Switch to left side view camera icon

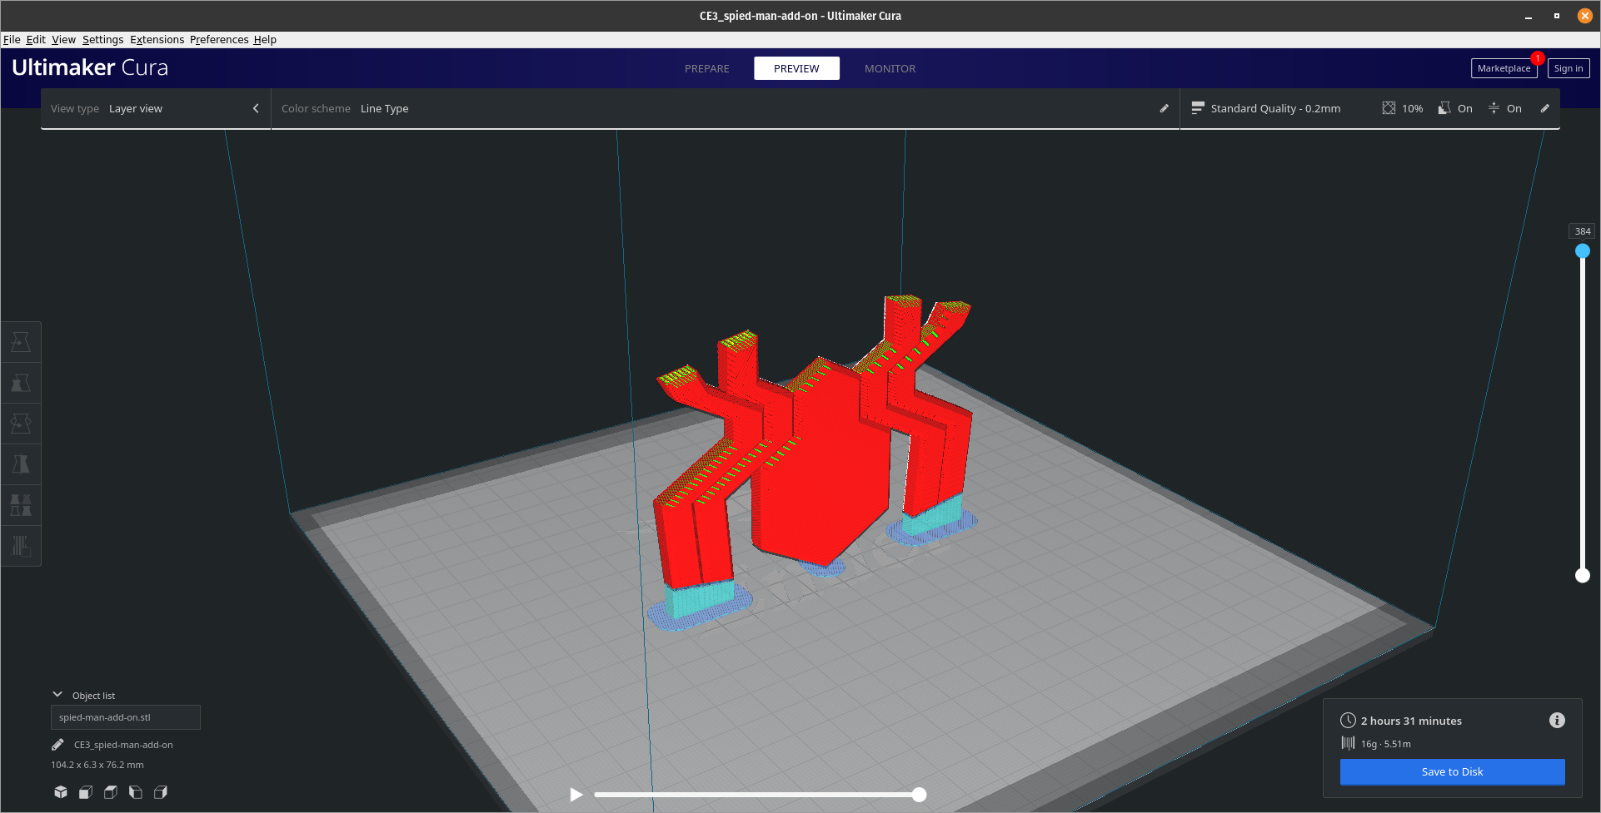[x=136, y=792]
